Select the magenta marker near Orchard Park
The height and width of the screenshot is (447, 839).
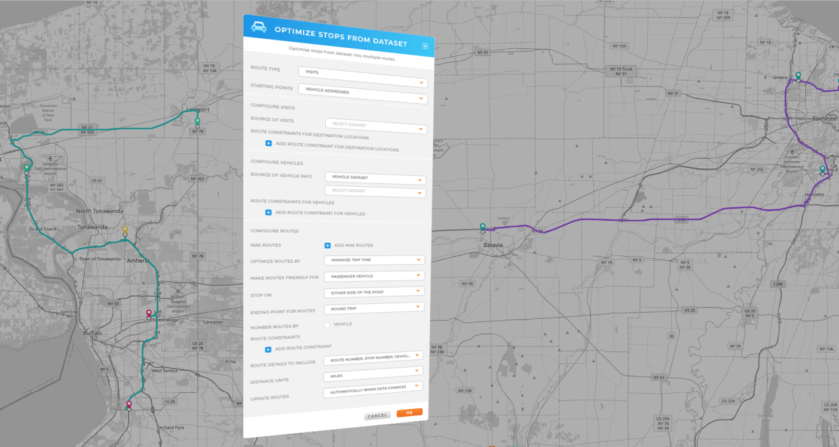coord(128,405)
